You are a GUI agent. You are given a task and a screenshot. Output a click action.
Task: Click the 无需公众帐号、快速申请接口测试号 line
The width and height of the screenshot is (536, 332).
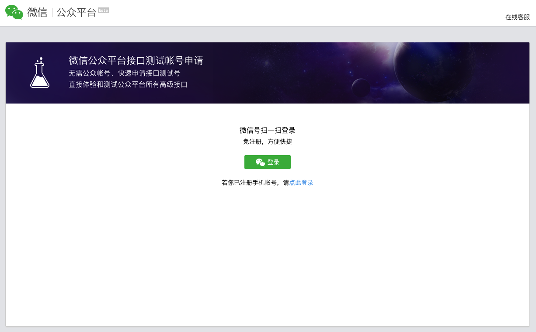[125, 73]
